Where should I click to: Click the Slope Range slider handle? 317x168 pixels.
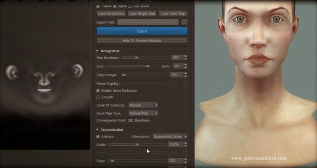[x=123, y=75]
